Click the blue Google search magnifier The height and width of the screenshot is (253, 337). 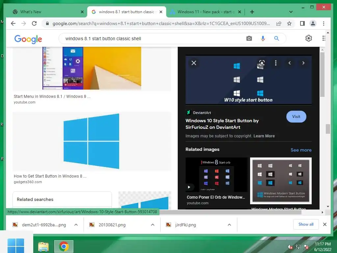[276, 39]
